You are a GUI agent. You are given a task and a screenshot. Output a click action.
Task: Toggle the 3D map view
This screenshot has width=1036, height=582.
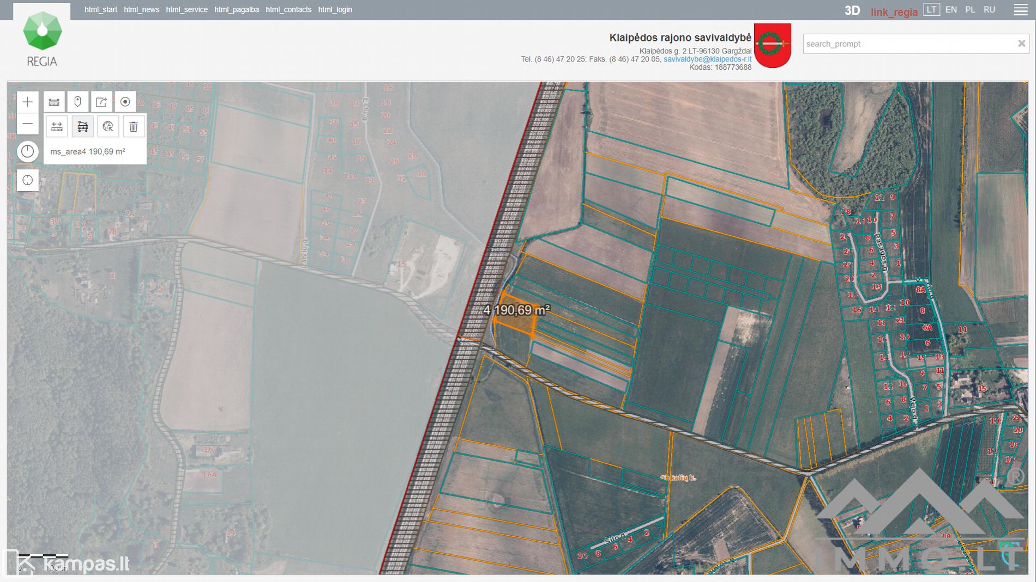point(852,10)
